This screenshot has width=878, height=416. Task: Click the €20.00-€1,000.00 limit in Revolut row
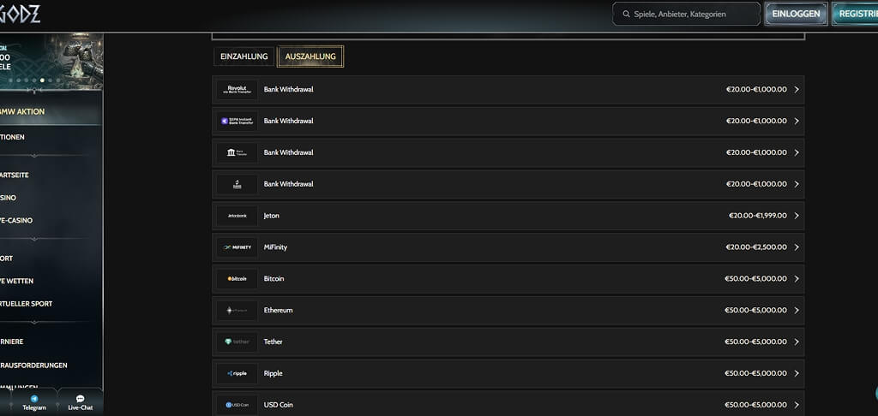pos(756,90)
